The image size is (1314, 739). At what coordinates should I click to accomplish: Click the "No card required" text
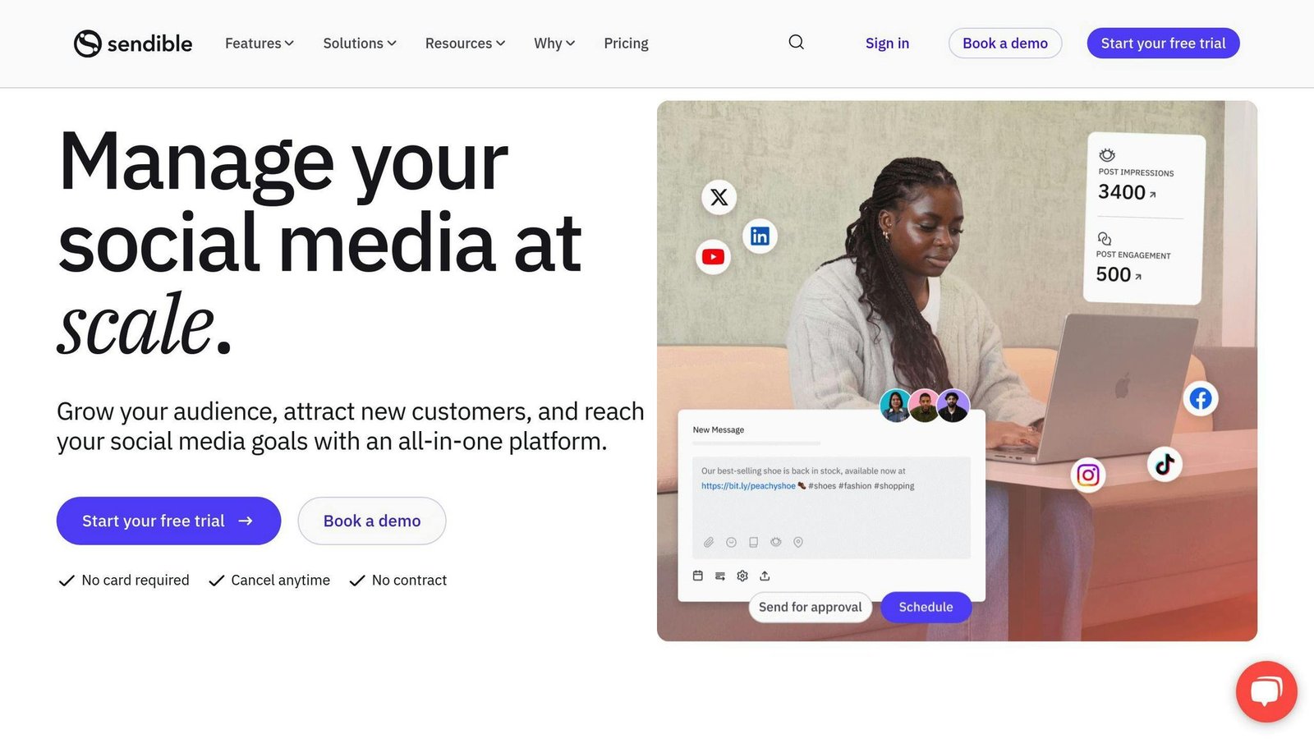tap(136, 581)
